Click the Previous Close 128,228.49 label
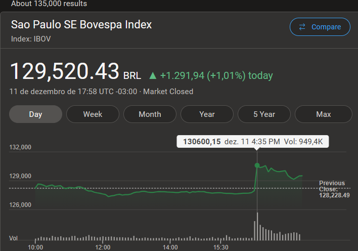358x251 pixels. coord(334,189)
